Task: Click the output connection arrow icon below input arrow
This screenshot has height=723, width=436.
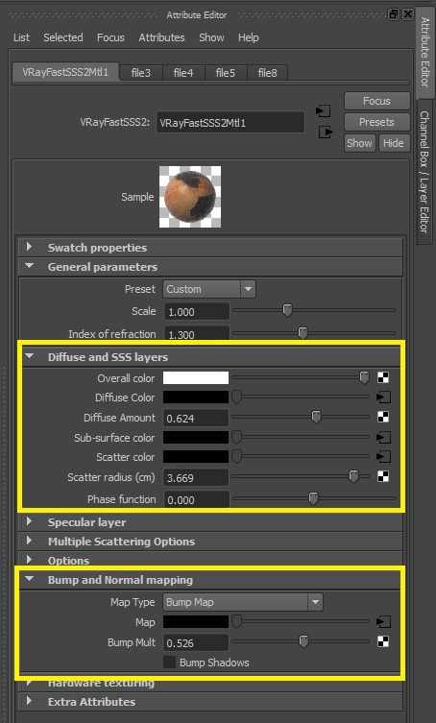Action: click(326, 133)
